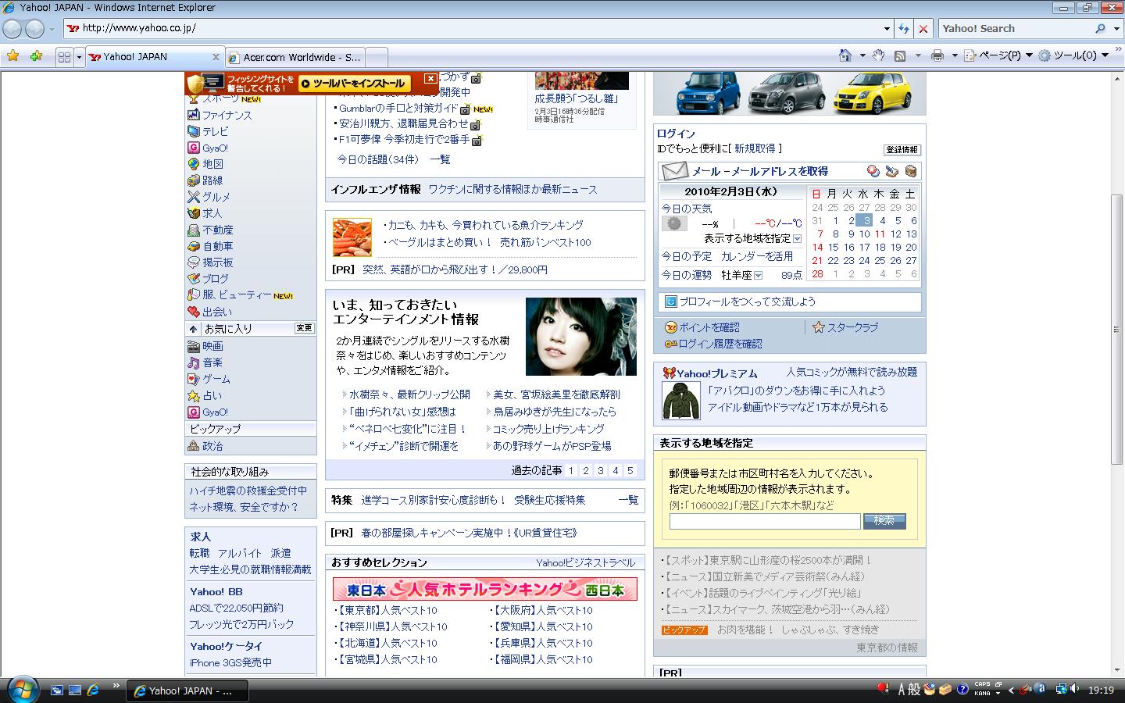This screenshot has height=703, width=1125.
Task: Click the crab seafood thumbnail
Action: pos(352,237)
